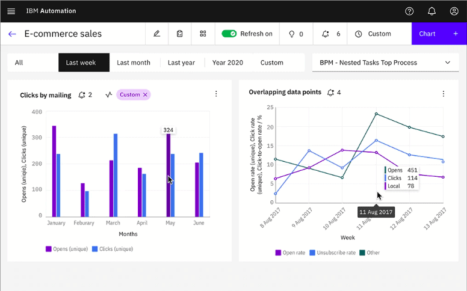Open overflow menu of Overlapping data points
The image size is (467, 291).
(x=443, y=94)
